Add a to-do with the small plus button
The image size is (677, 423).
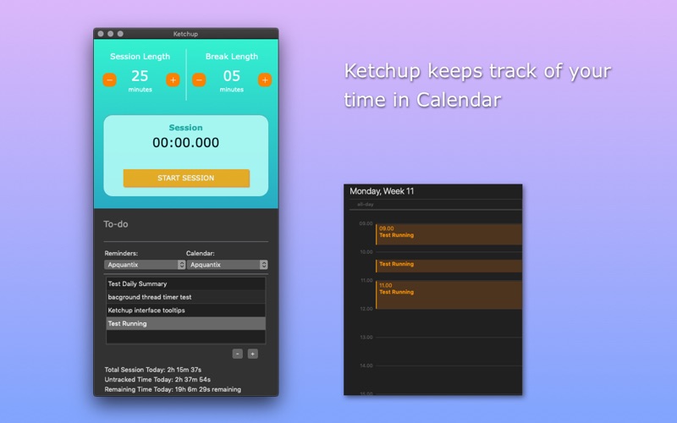[253, 354]
